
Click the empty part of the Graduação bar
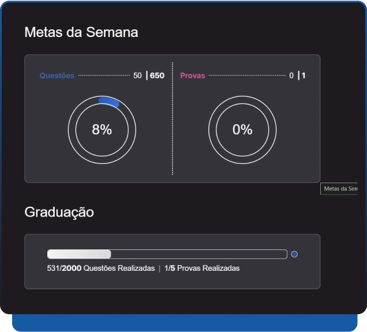click(199, 254)
